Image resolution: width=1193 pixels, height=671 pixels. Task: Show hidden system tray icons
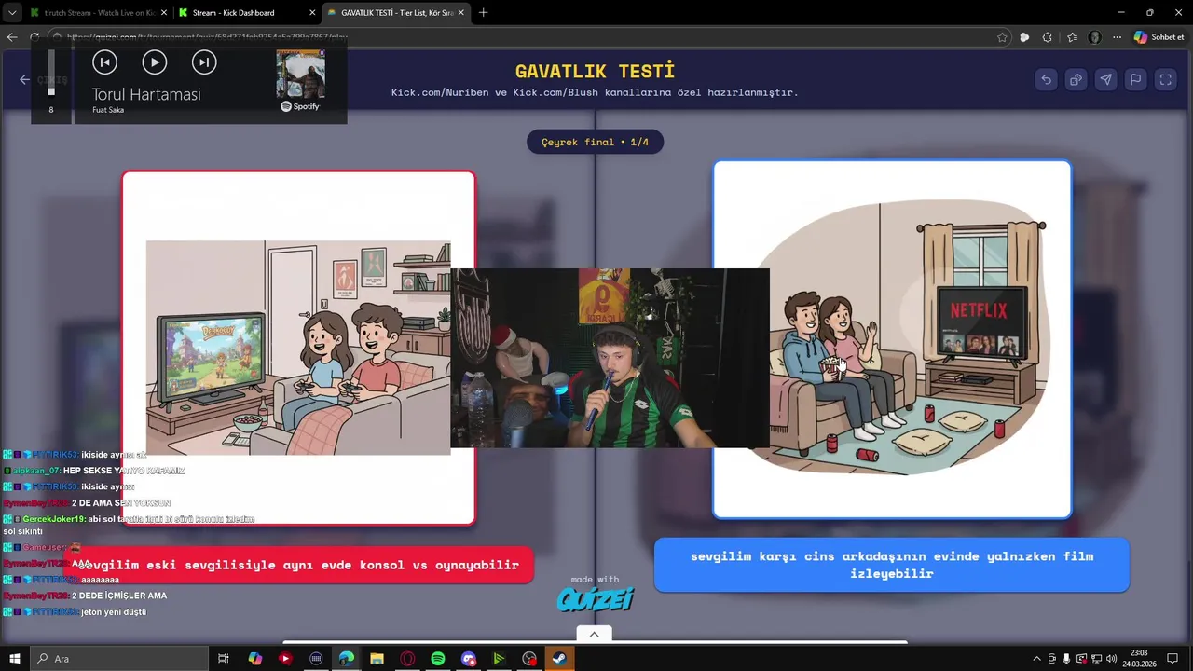1037,659
